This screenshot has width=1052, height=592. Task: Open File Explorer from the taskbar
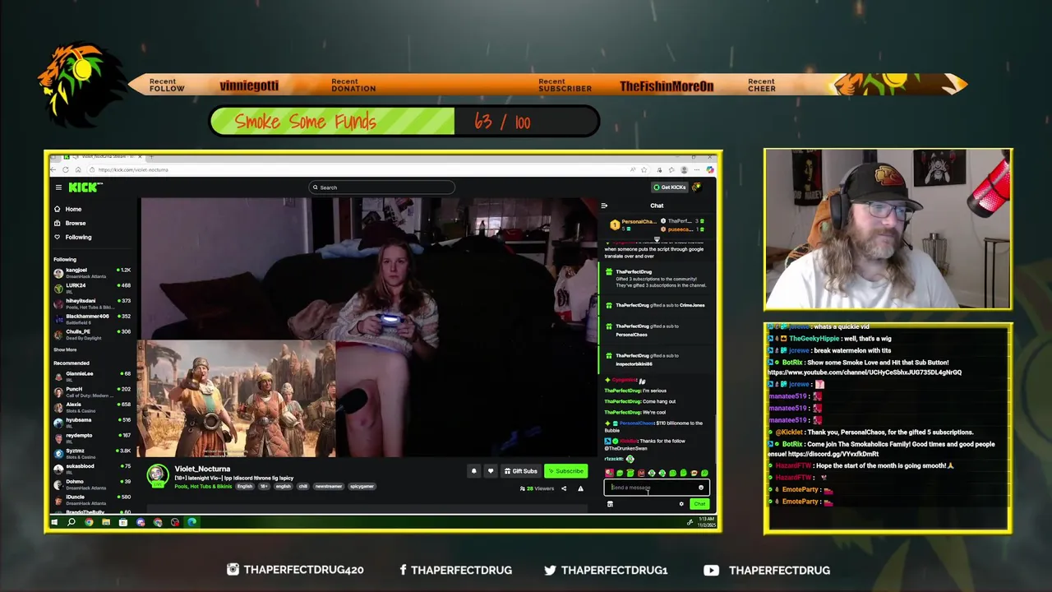tap(106, 522)
